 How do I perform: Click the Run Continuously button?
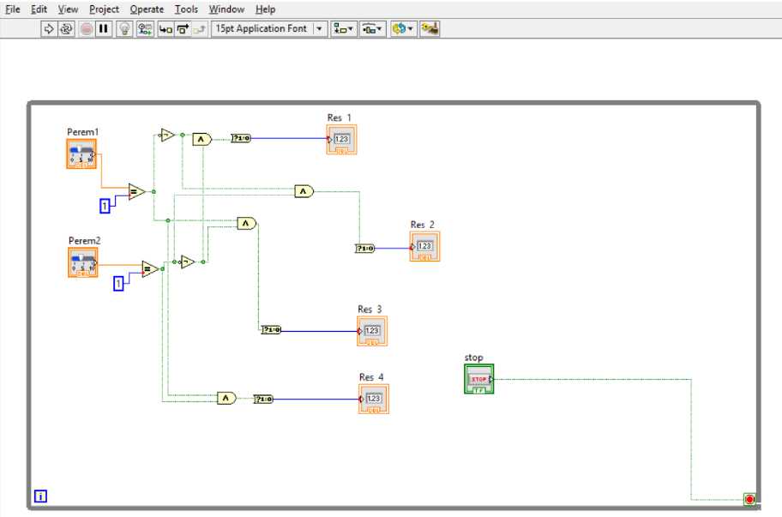pyautogui.click(x=66, y=28)
